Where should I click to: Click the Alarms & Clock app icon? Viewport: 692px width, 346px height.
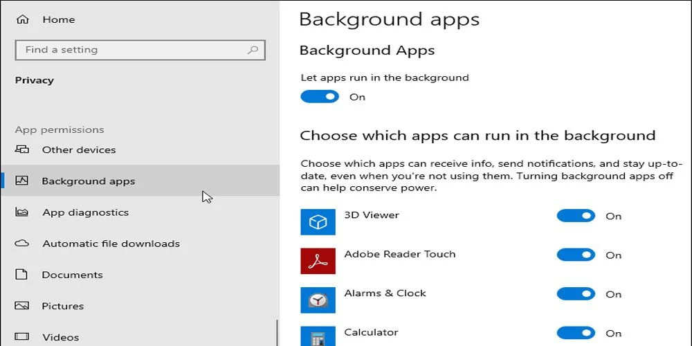coord(318,300)
